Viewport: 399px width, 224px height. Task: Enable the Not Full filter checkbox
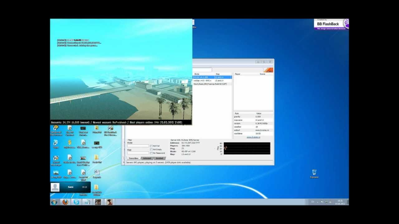[x=151, y=146]
